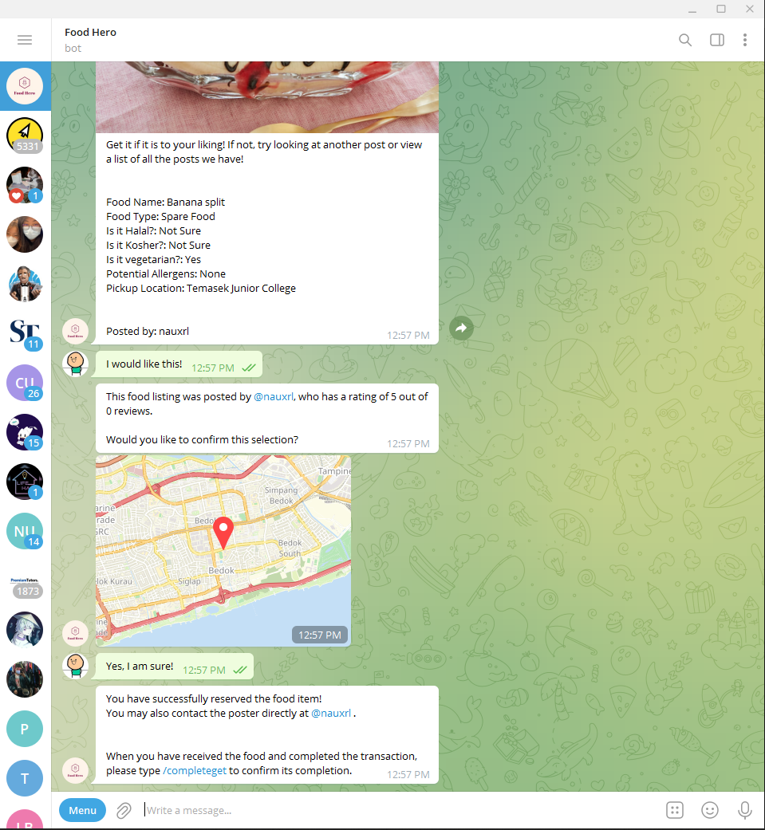Open the bot commands keyboard icon
The image size is (765, 830).
(x=674, y=810)
